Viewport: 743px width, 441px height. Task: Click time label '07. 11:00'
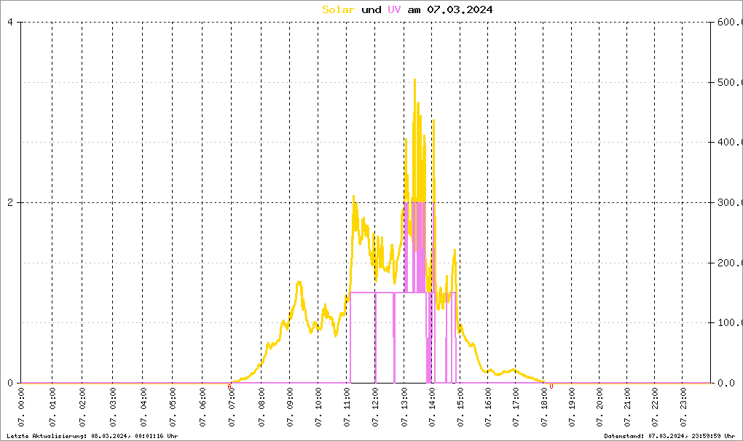pos(347,407)
